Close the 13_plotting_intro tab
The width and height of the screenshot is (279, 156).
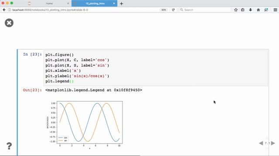point(114,3)
